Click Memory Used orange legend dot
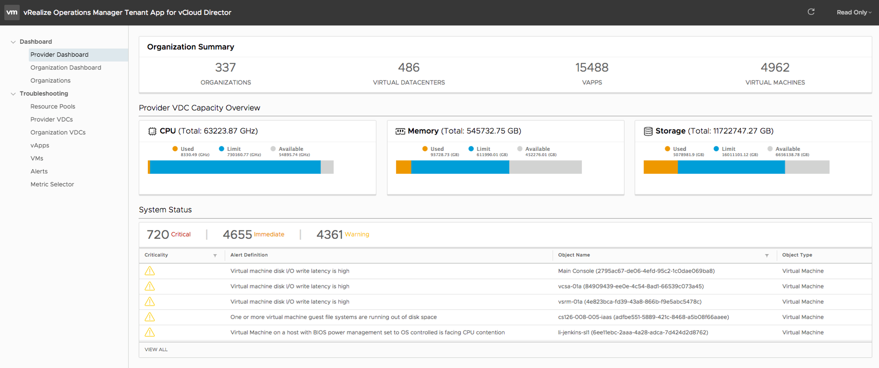Screen dimensions: 879x368 click(x=425, y=149)
